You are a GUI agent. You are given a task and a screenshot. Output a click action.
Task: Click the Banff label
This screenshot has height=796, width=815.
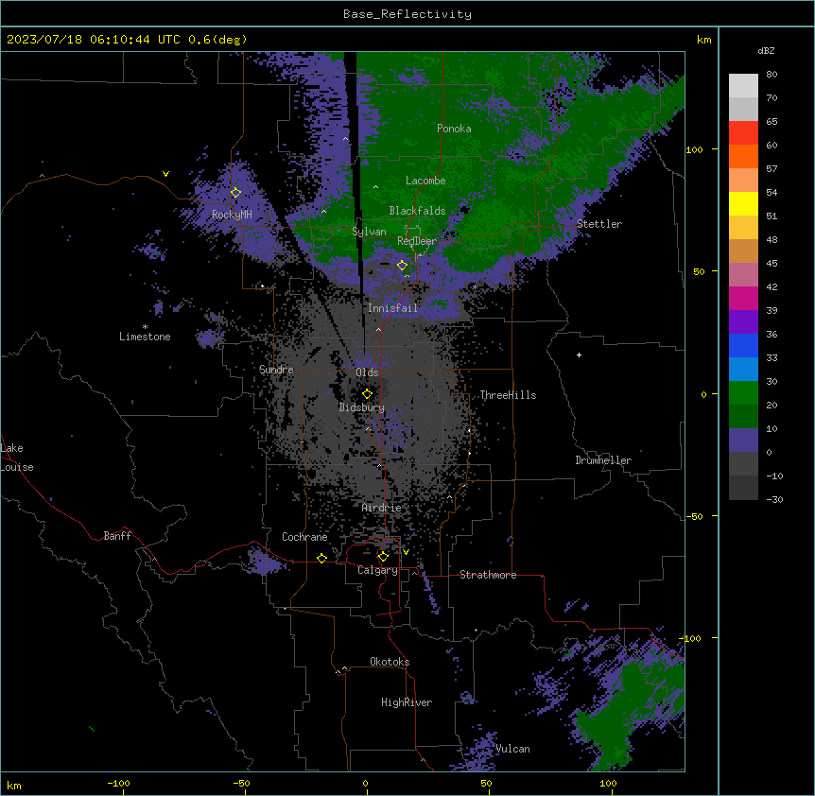coord(117,536)
